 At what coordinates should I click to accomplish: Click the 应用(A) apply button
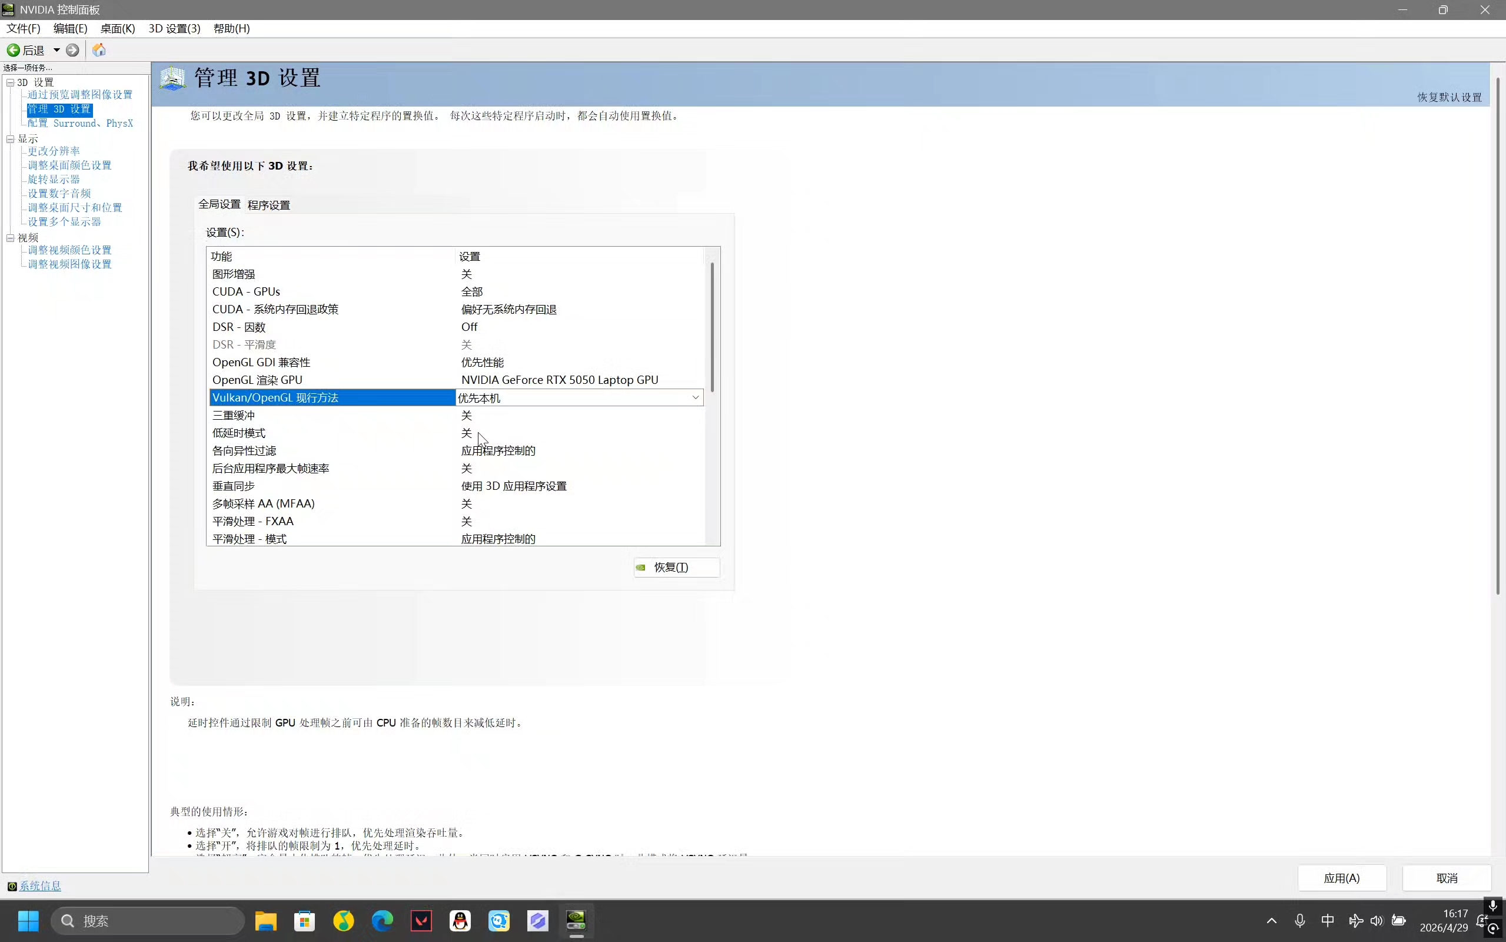pos(1342,878)
